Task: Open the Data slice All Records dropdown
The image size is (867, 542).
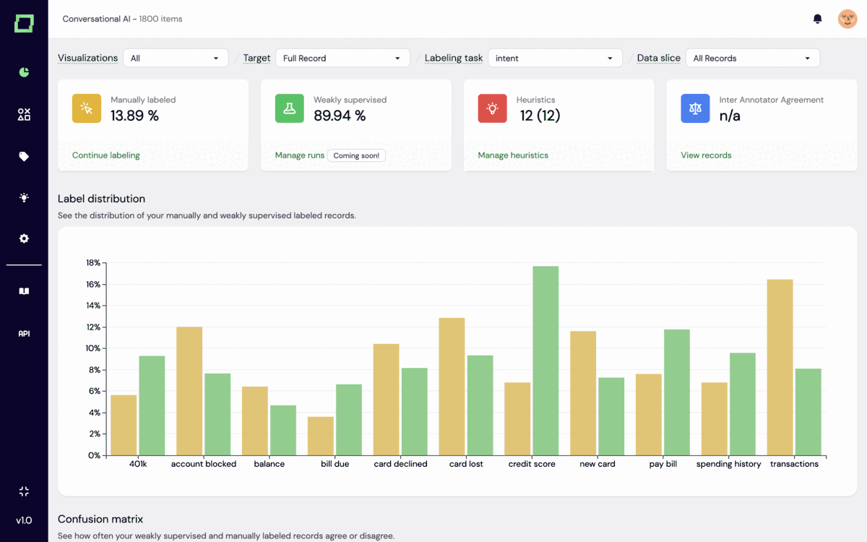Action: click(752, 58)
